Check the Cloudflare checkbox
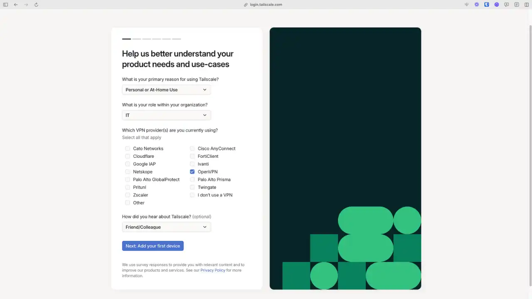Screen dimensions: 532x299 click(x=128, y=157)
